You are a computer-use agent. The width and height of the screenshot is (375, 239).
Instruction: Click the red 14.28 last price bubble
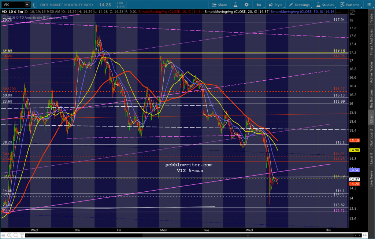(x=354, y=184)
